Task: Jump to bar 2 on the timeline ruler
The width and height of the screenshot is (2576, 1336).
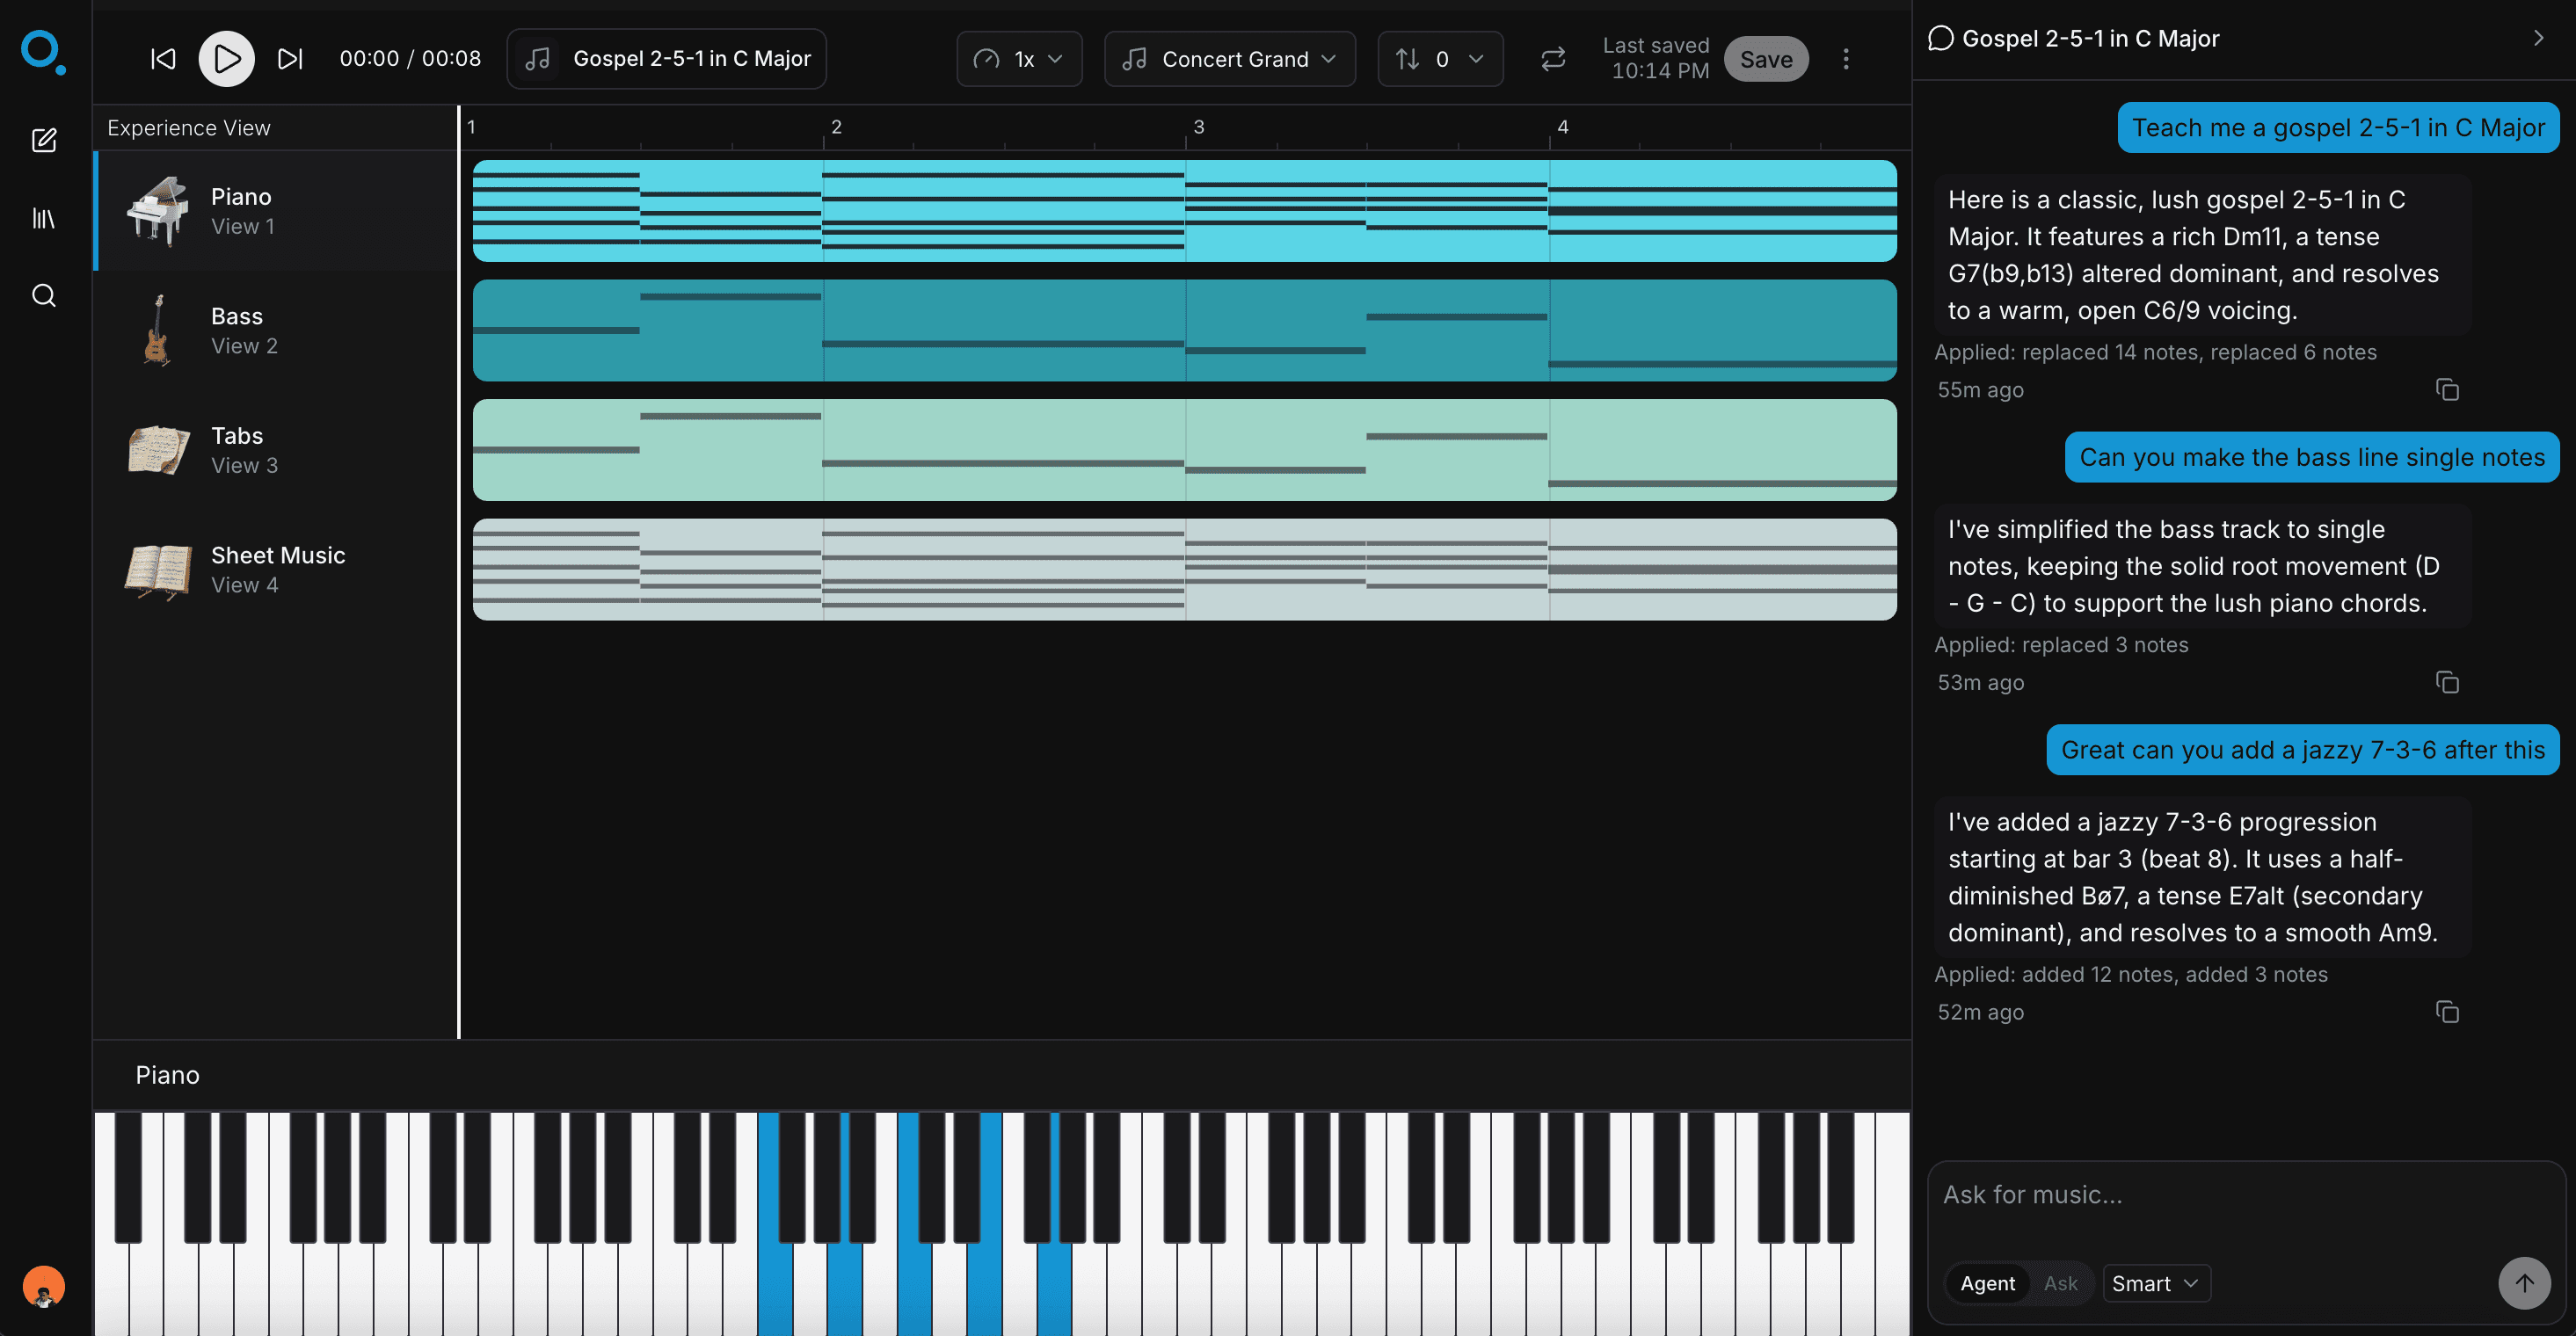Action: pos(836,127)
